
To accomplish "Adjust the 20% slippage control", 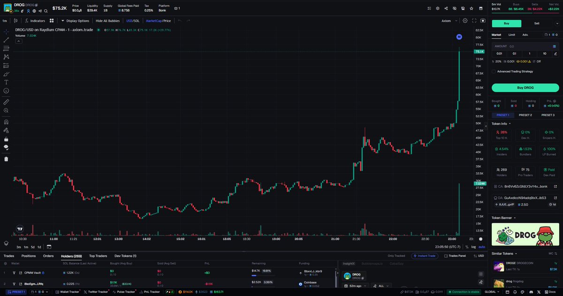I will 498,61.
